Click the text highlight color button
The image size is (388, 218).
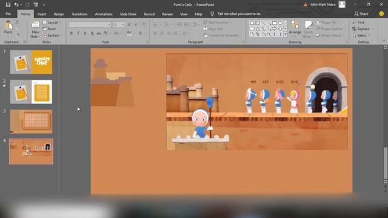pyautogui.click(x=129, y=33)
